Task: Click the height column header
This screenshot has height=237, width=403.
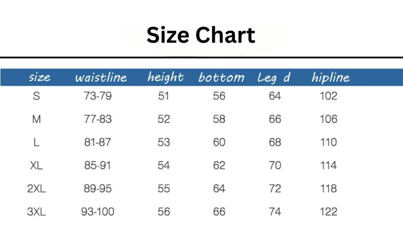Action: coord(165,77)
